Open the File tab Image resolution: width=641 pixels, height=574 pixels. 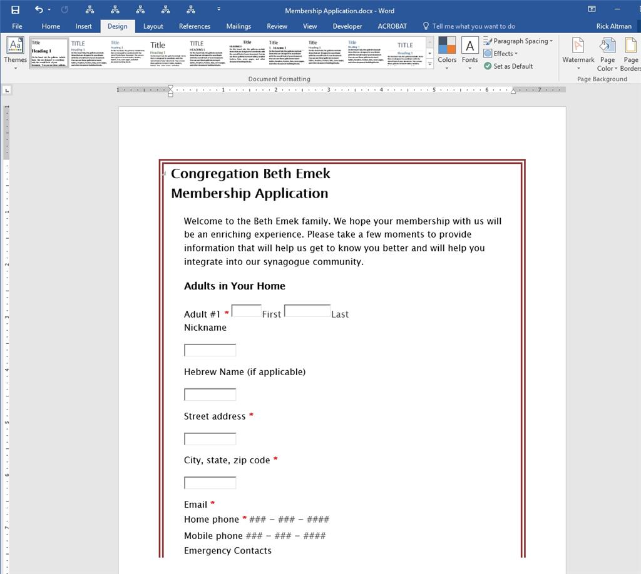point(17,26)
